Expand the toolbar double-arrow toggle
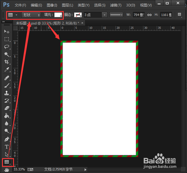The width and height of the screenshot is (187, 173). click(x=3, y=22)
